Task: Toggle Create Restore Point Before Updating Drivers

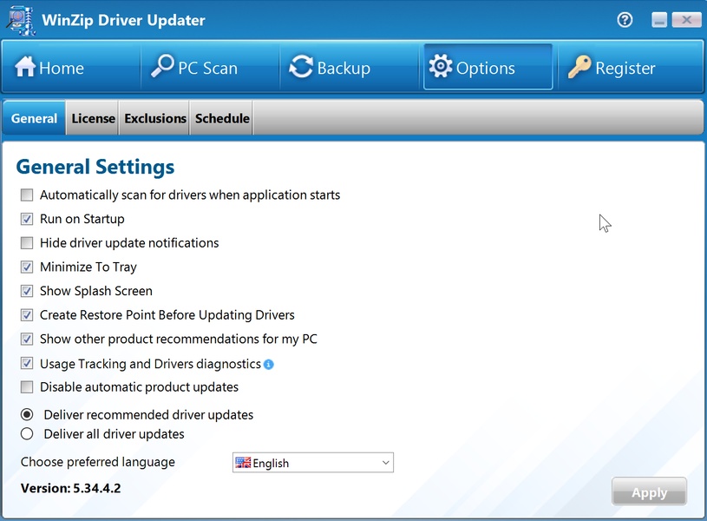Action: [27, 314]
